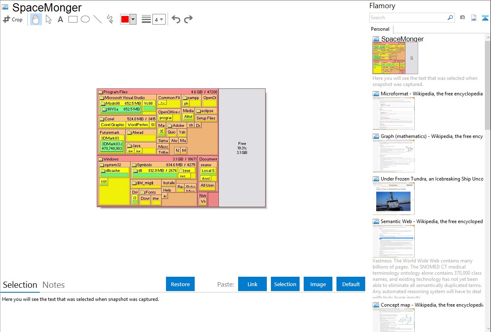Select the text annotation tool
The image size is (491, 332).
point(60,19)
